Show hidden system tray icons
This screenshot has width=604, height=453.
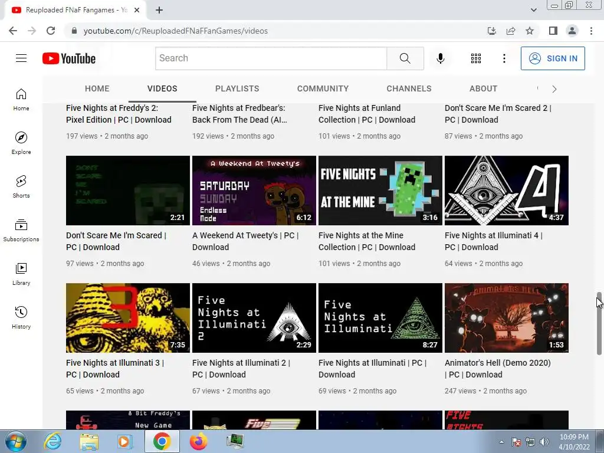click(501, 442)
